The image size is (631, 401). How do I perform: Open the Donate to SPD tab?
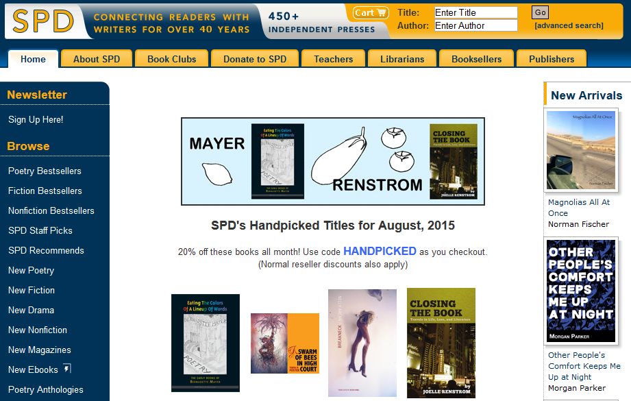click(255, 59)
